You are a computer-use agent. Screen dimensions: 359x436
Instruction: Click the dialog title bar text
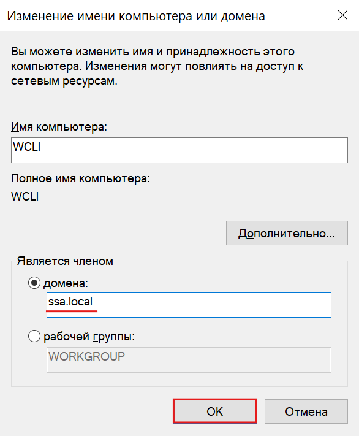point(136,16)
